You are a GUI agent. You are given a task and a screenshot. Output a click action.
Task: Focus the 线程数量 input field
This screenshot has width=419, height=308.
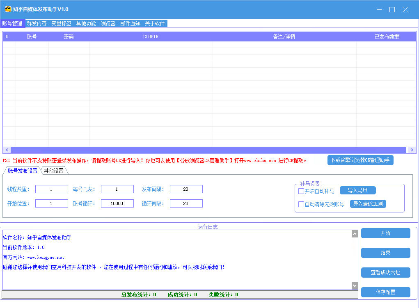pyautogui.click(x=52, y=189)
